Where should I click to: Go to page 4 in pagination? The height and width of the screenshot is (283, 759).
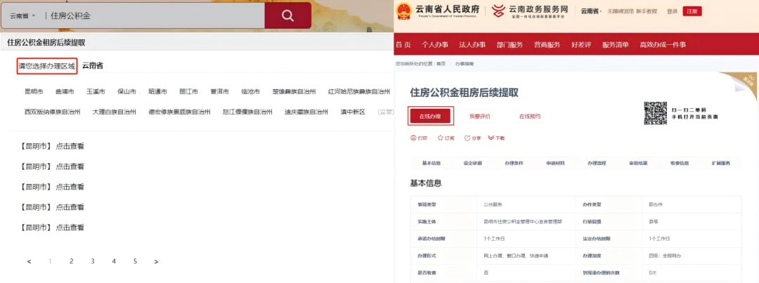114,261
